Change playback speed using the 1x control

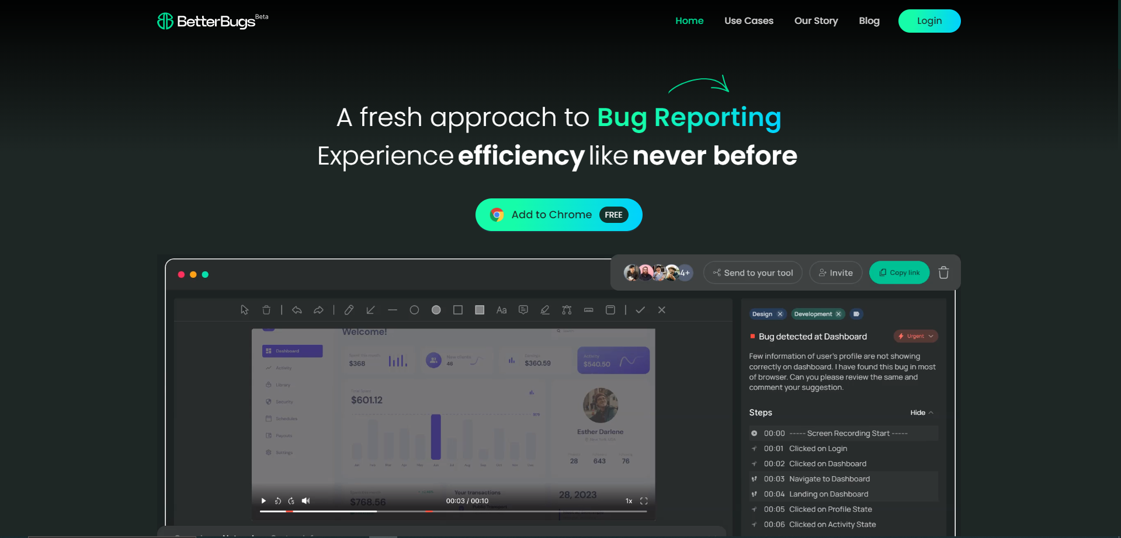(629, 501)
